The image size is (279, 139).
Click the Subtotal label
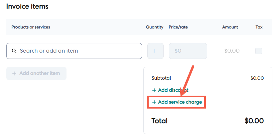click(x=161, y=78)
